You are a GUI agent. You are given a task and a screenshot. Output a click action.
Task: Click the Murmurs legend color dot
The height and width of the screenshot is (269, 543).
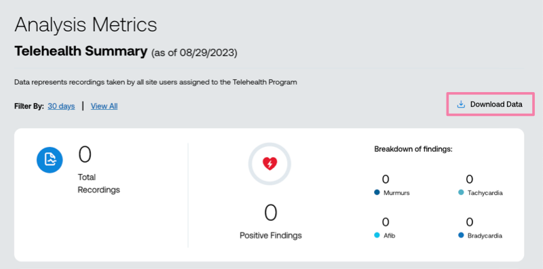pyautogui.click(x=377, y=192)
